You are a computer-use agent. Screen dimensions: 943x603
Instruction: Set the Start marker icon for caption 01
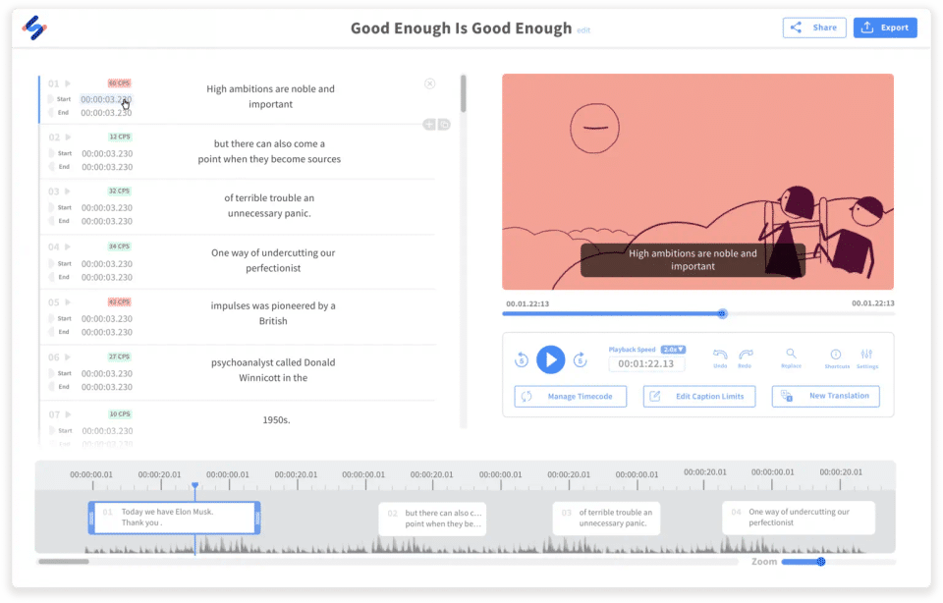point(51,99)
